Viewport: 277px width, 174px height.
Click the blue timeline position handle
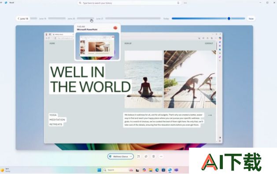[x=229, y=18]
